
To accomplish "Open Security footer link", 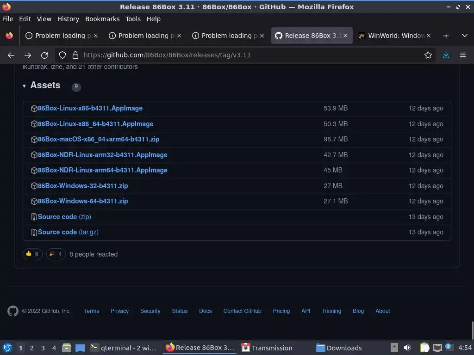I will point(150,311).
